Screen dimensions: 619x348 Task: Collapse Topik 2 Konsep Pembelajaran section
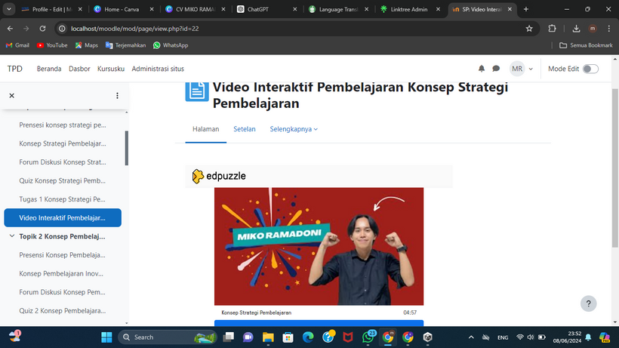coord(11,236)
